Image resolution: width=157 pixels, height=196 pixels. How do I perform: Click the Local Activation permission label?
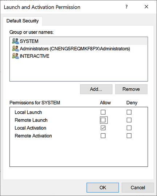[31, 128]
